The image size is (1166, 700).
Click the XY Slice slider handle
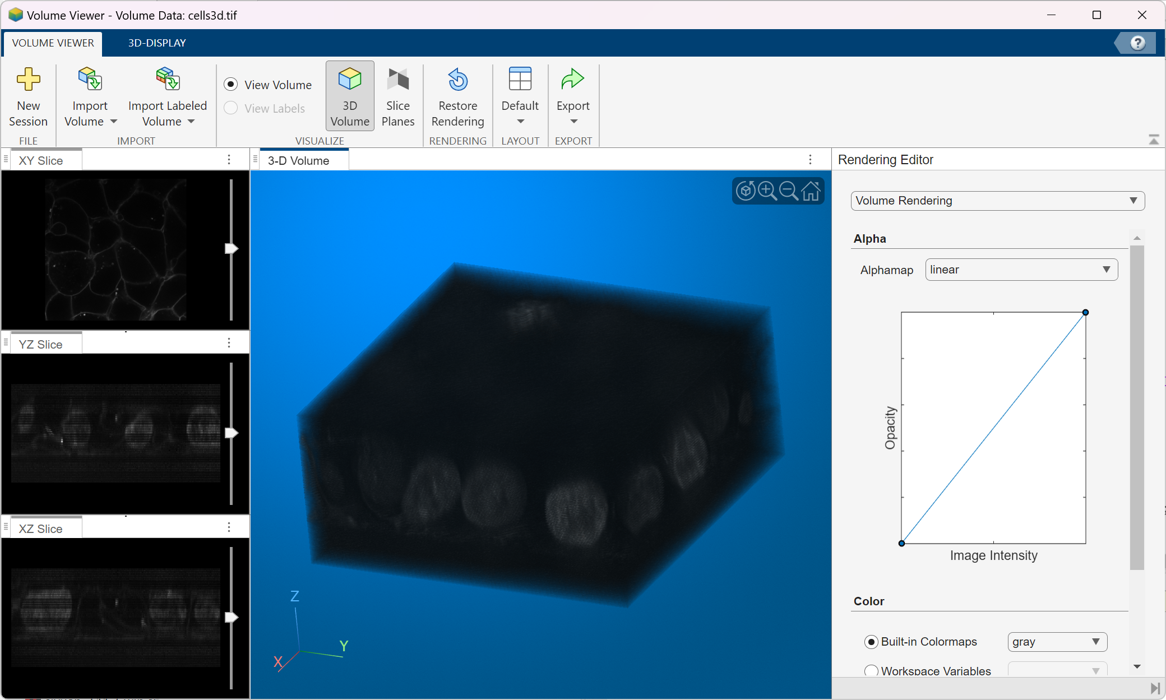231,248
